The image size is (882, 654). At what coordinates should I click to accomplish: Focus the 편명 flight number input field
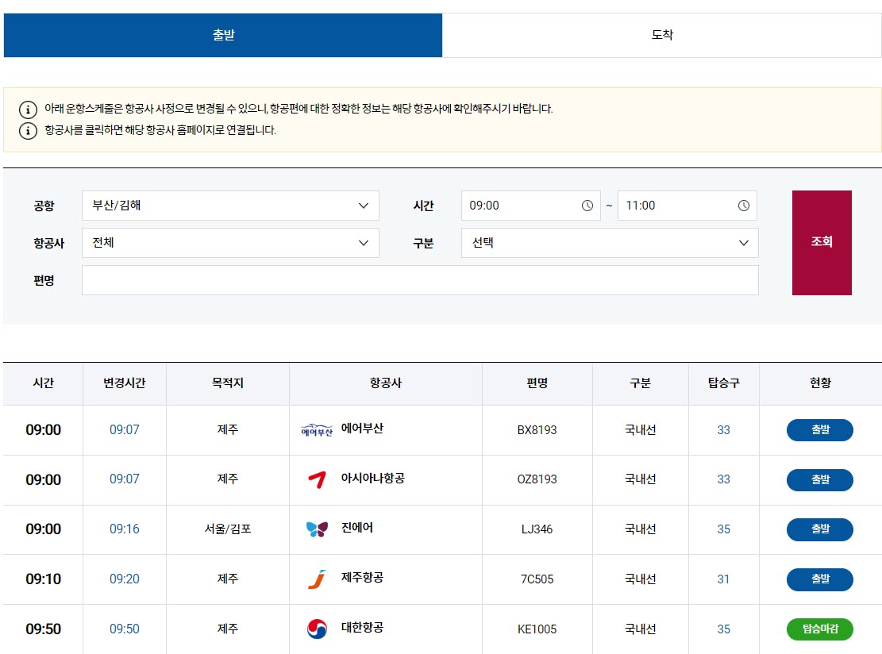(x=420, y=280)
